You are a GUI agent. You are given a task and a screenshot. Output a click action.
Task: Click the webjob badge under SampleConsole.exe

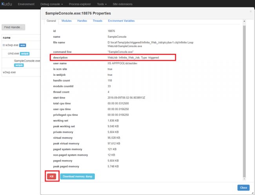(x=19, y=65)
